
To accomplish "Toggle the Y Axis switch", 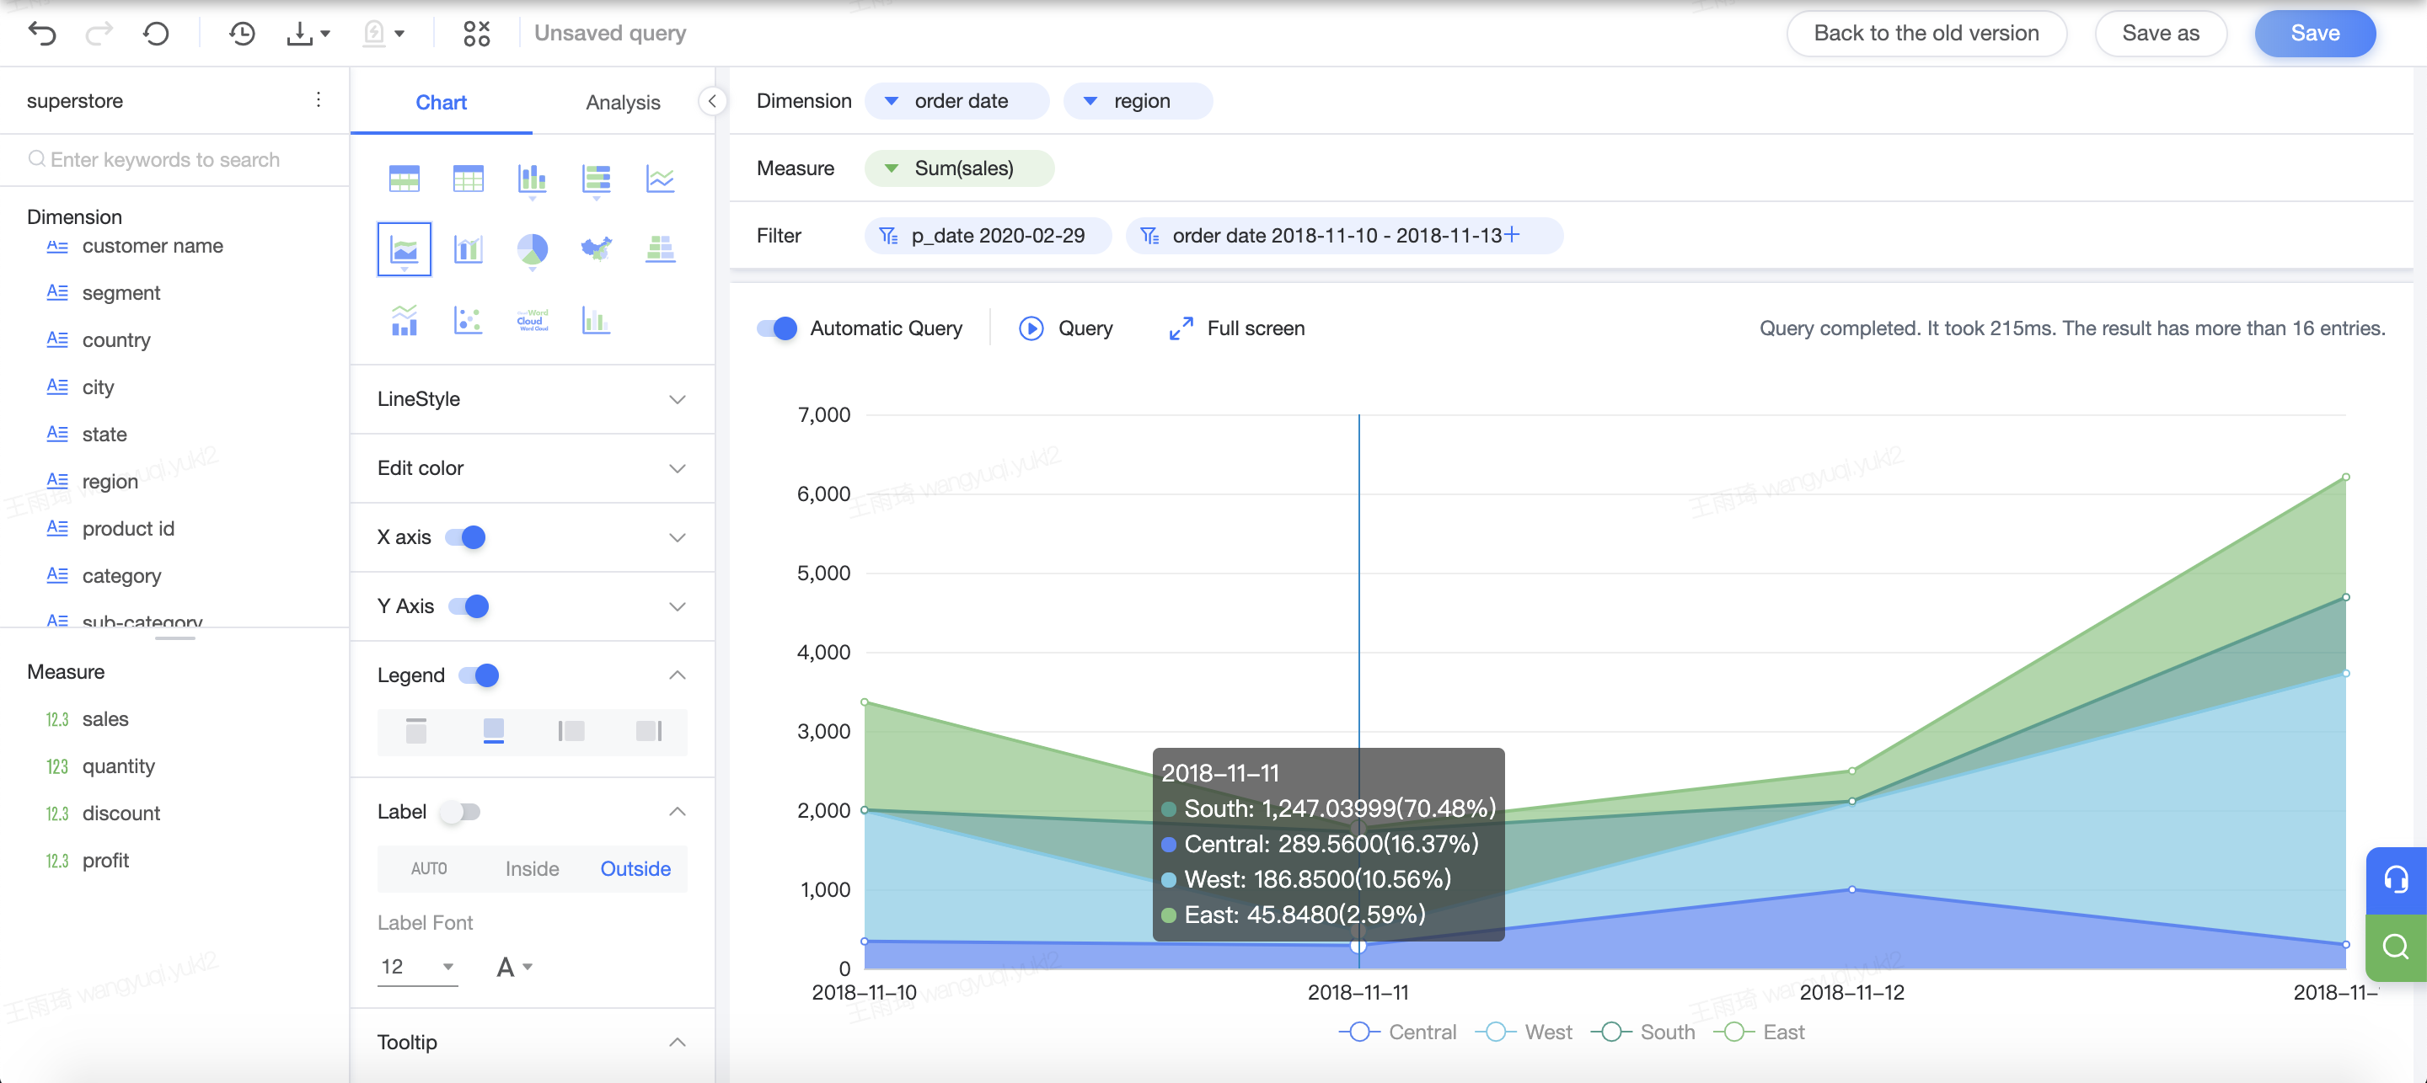I will click(x=469, y=606).
